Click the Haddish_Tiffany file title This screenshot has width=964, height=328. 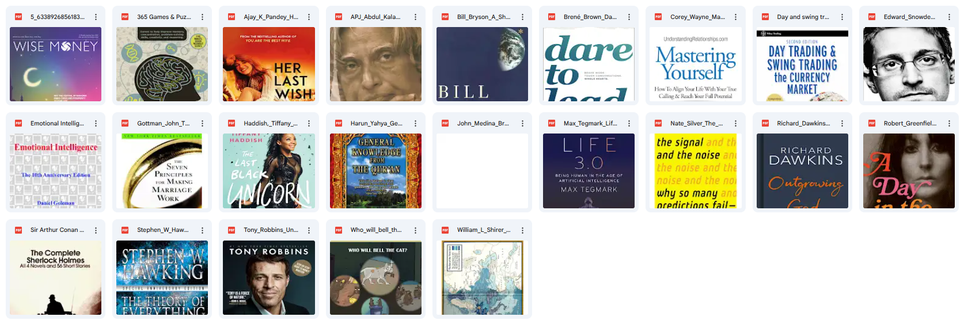pyautogui.click(x=271, y=124)
